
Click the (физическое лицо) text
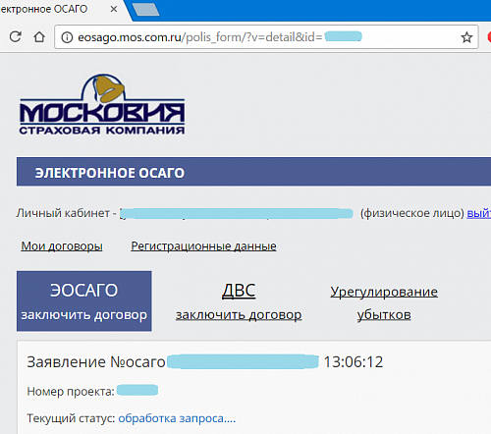tap(412, 213)
